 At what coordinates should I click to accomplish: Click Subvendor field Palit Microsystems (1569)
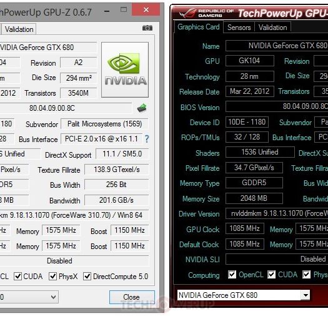[x=104, y=124]
